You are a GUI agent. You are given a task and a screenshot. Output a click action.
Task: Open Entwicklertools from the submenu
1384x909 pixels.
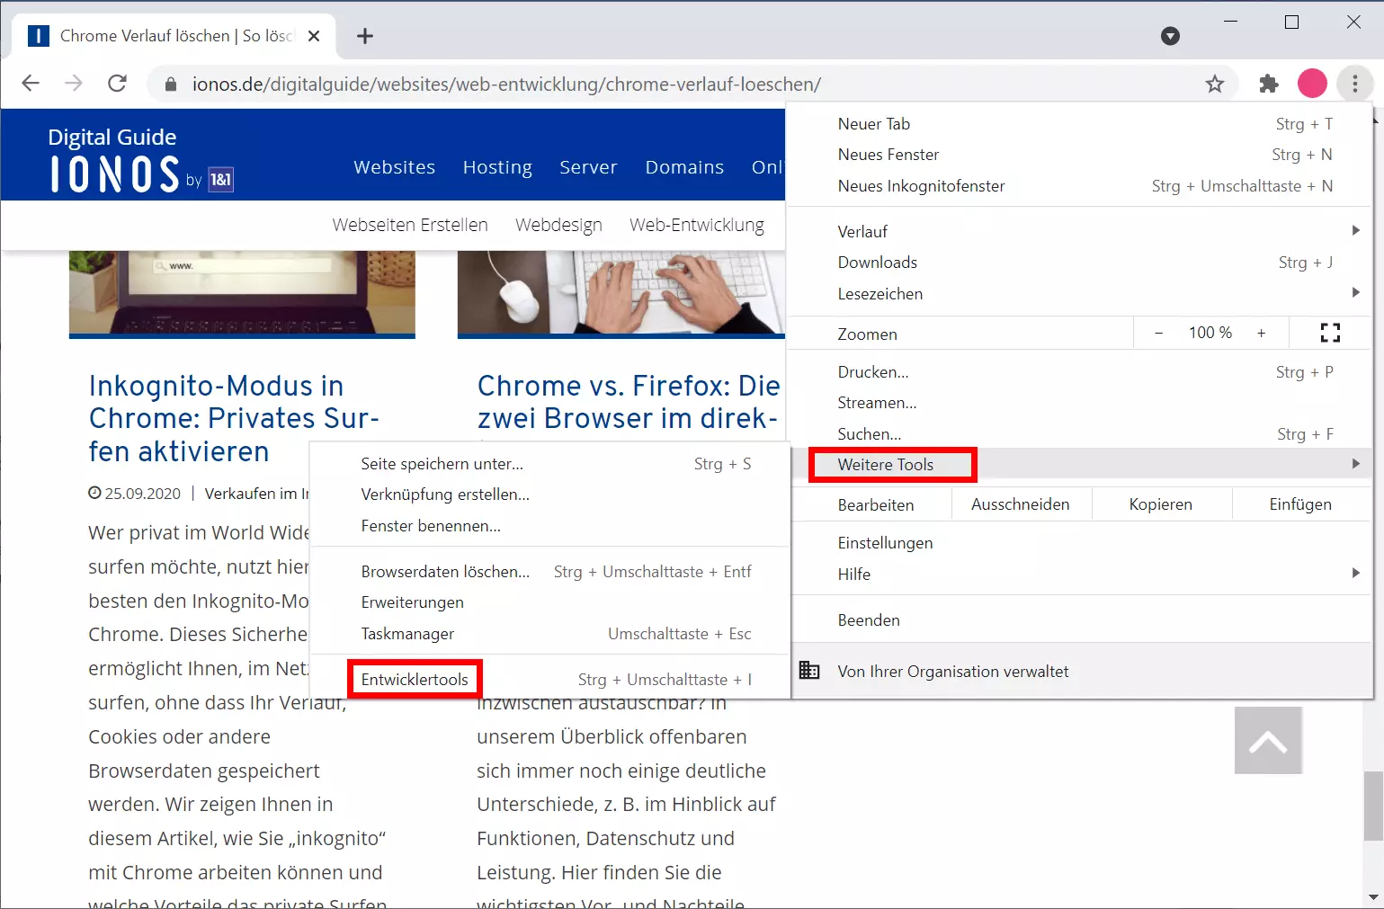pyautogui.click(x=549, y=680)
